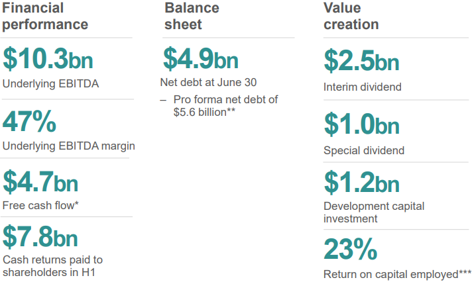Select the $1.0bn special dividend figure
Image resolution: width=474 pixels, height=284 pixels.
(x=361, y=124)
